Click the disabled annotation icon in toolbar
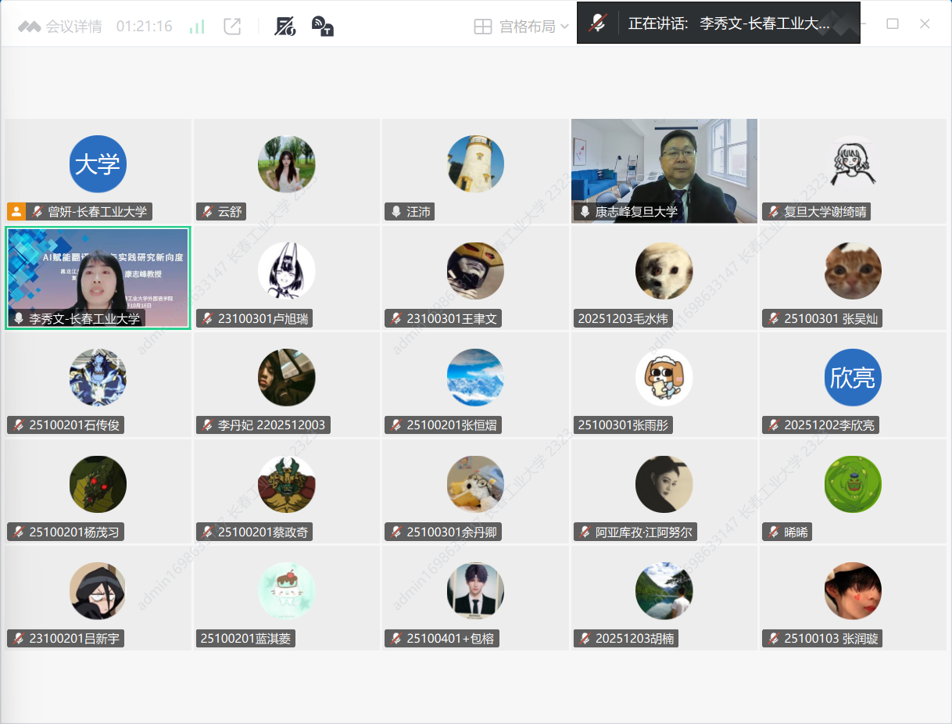Viewport: 952px width, 724px height. [285, 27]
